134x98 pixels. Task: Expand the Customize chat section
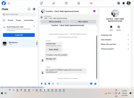click(115, 35)
